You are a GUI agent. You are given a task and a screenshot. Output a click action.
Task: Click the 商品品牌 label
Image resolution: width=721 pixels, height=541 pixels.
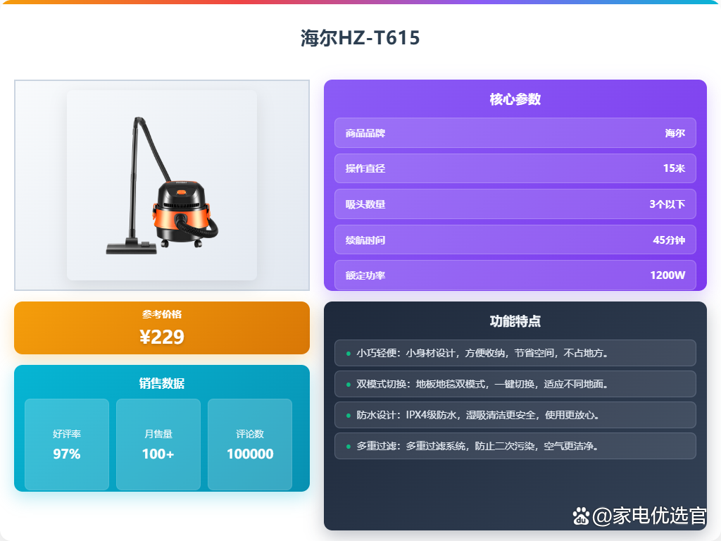(x=365, y=133)
